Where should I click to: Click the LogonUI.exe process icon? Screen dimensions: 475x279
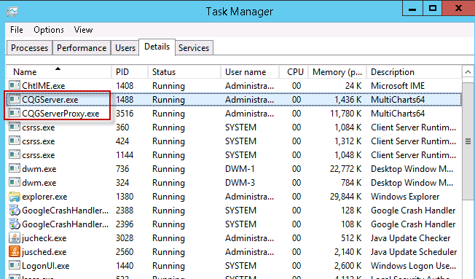pos(15,266)
